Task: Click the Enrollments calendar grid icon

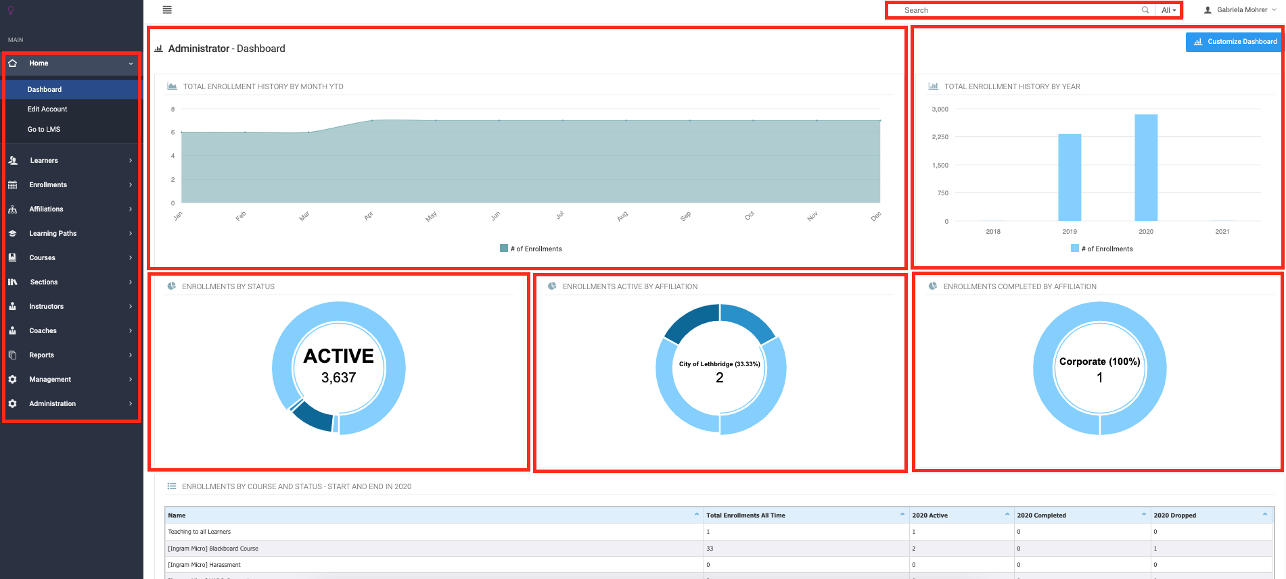Action: 13,185
